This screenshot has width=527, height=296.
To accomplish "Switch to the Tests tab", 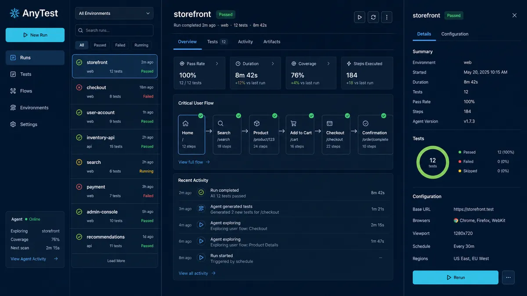I will (217, 42).
